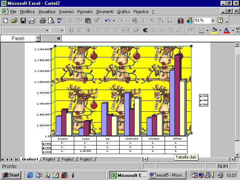Open the Paste Function fx icon
Image resolution: width=240 pixels, height=180 pixels.
tap(152, 21)
